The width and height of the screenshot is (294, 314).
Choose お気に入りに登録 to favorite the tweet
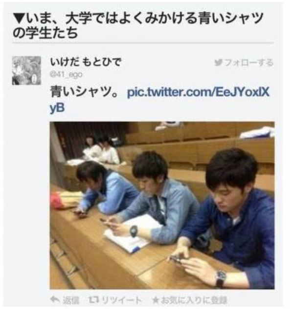pyautogui.click(x=194, y=300)
